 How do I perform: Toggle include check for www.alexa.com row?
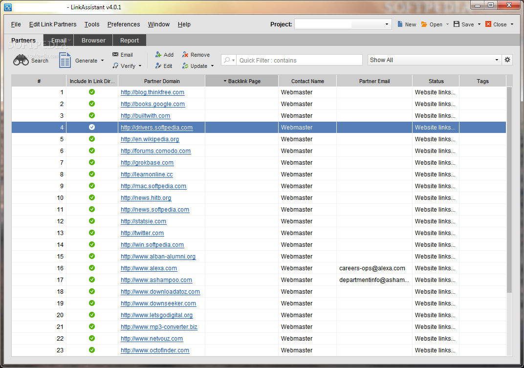click(x=92, y=268)
